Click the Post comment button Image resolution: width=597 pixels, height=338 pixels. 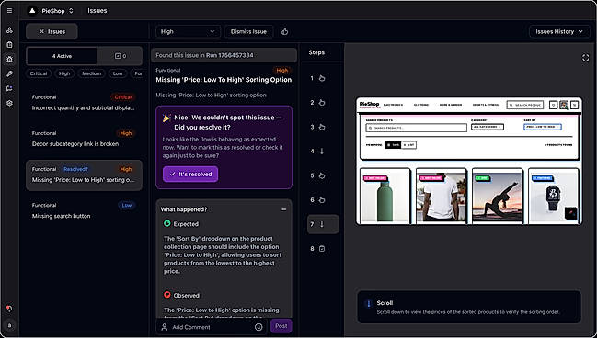[x=281, y=326]
